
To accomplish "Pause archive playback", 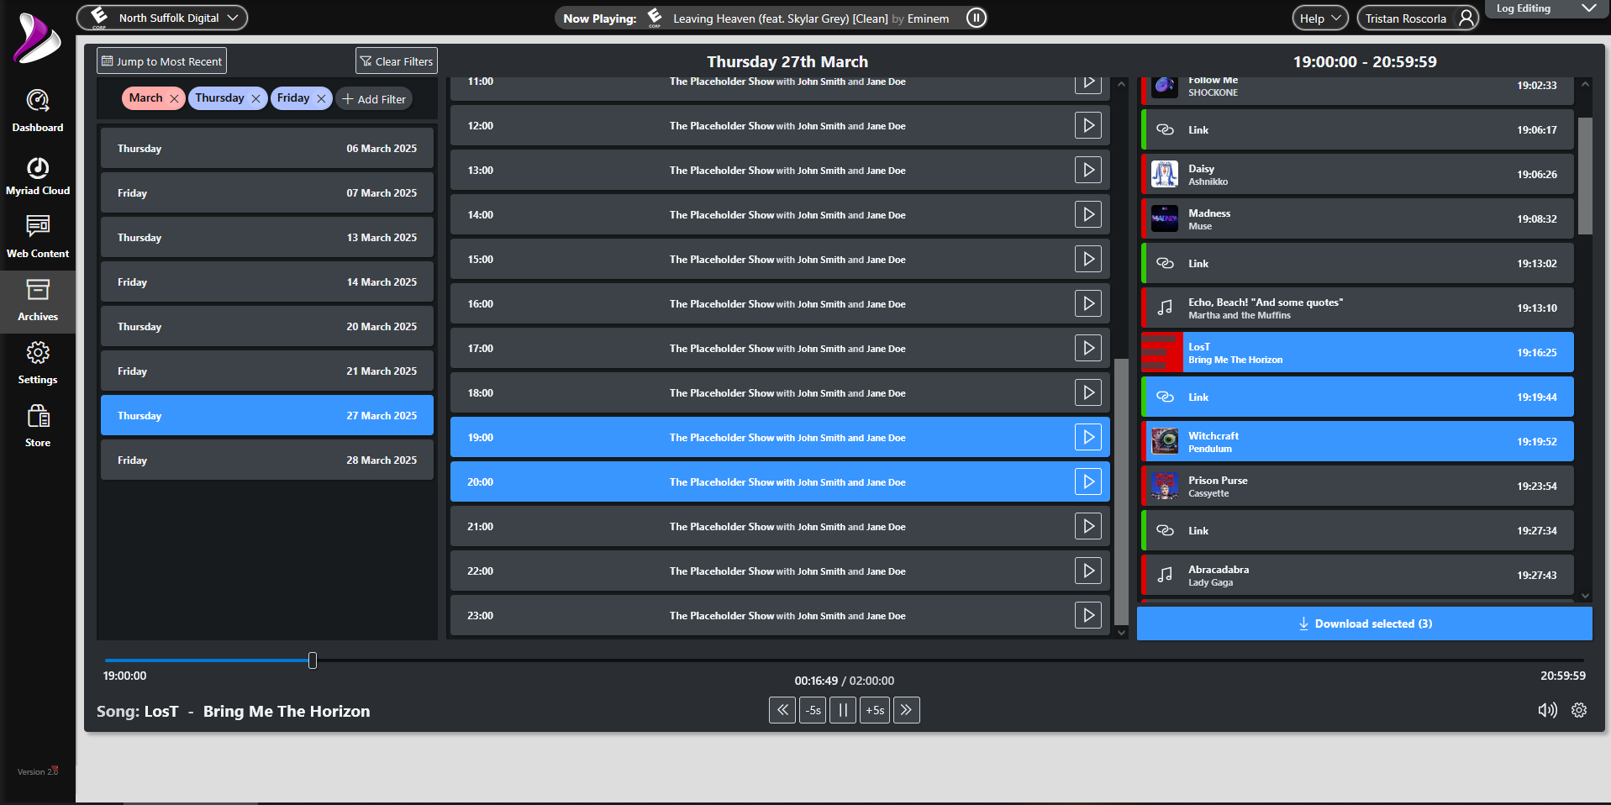I will [843, 710].
